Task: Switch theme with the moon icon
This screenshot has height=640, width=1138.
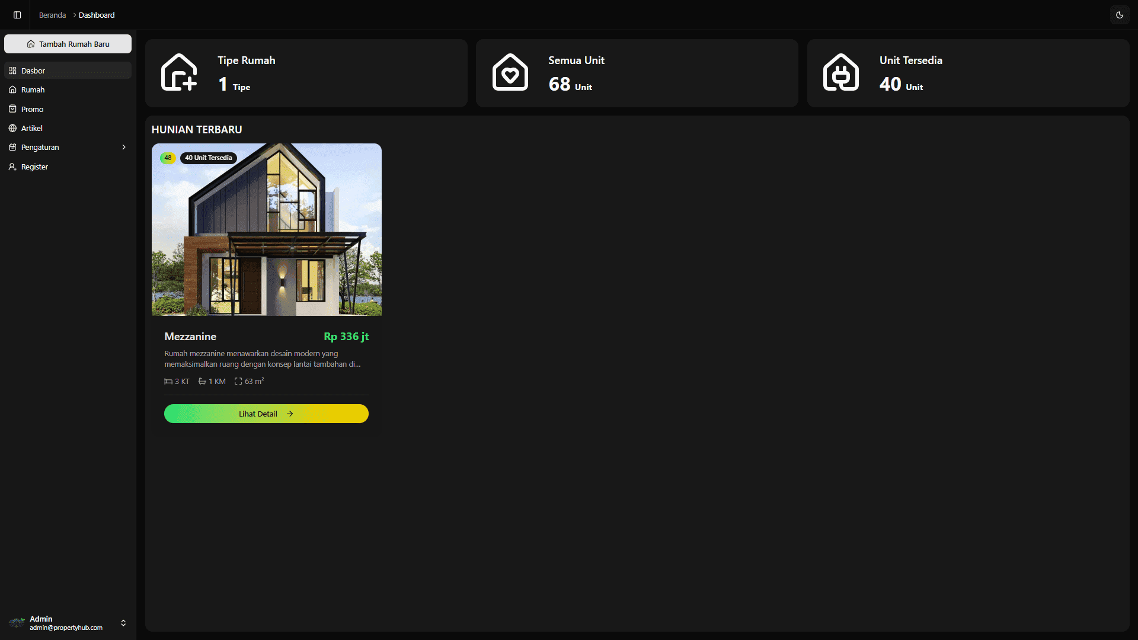Action: pyautogui.click(x=1120, y=15)
